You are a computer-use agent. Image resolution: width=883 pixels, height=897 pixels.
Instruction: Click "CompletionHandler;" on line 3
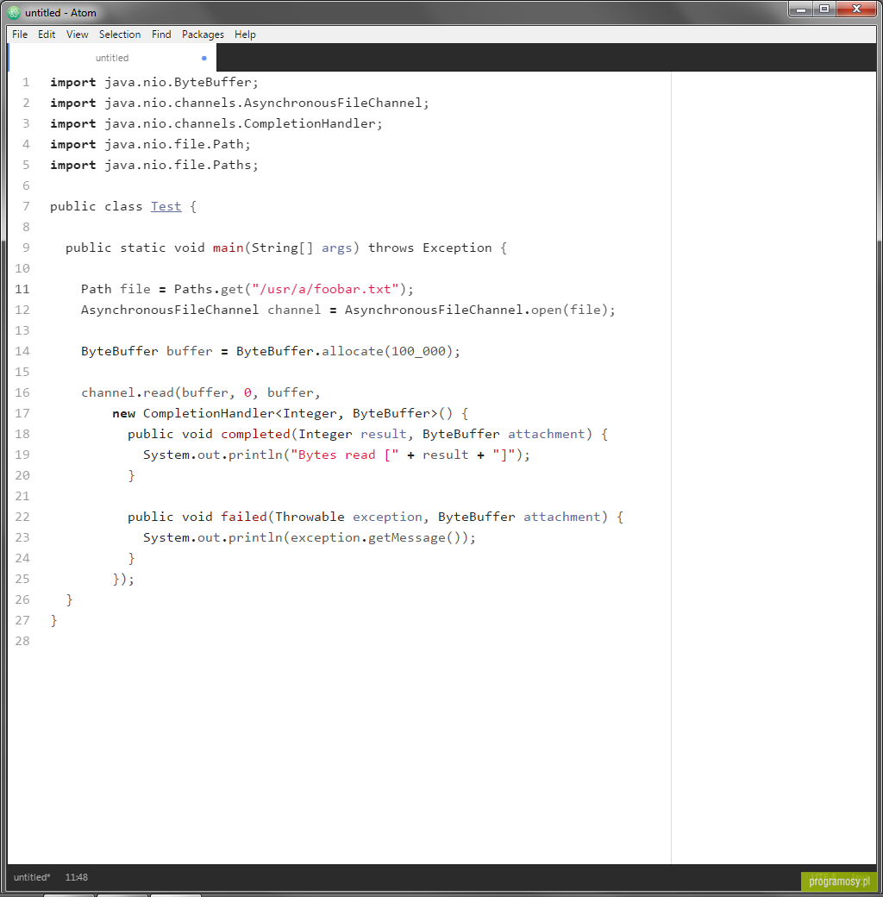pyautogui.click(x=313, y=123)
